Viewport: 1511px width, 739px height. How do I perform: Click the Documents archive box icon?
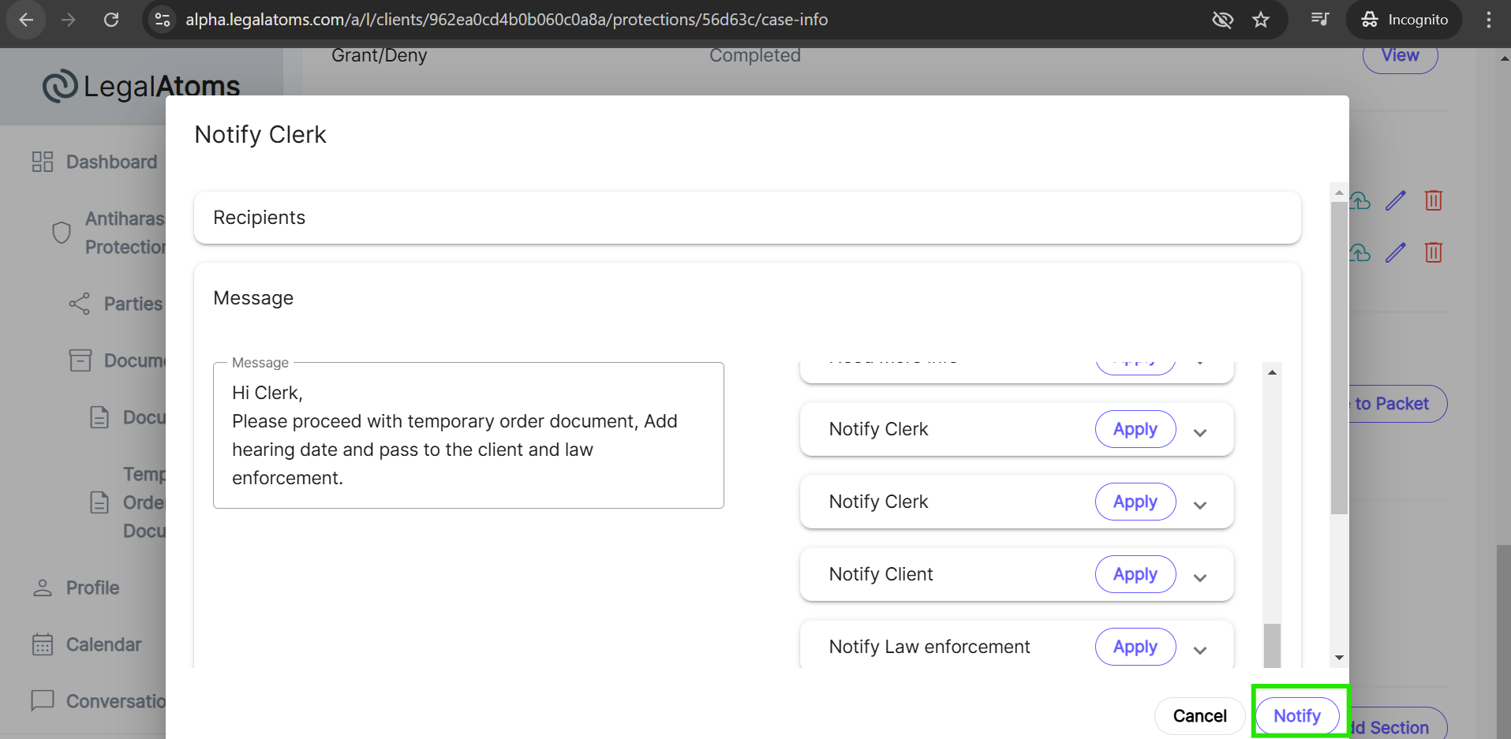tap(80, 360)
